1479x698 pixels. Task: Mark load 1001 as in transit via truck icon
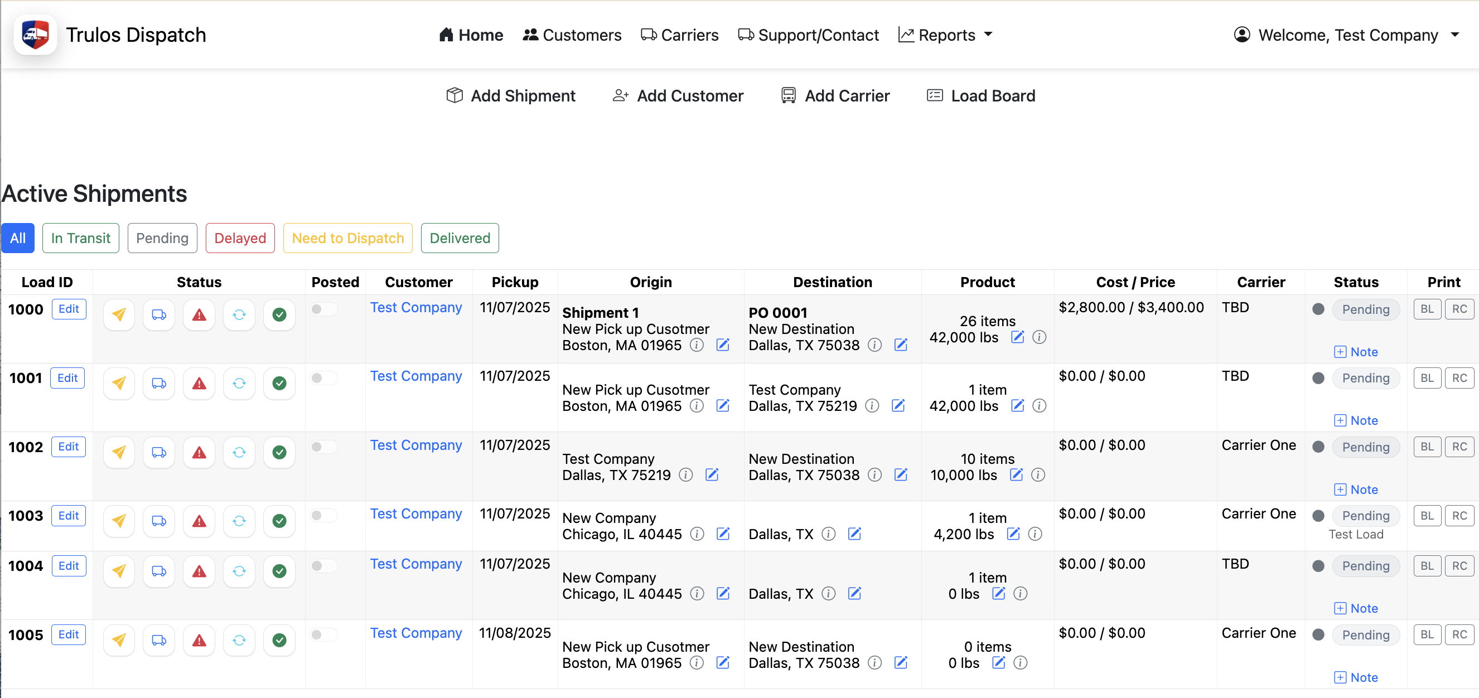click(x=158, y=384)
